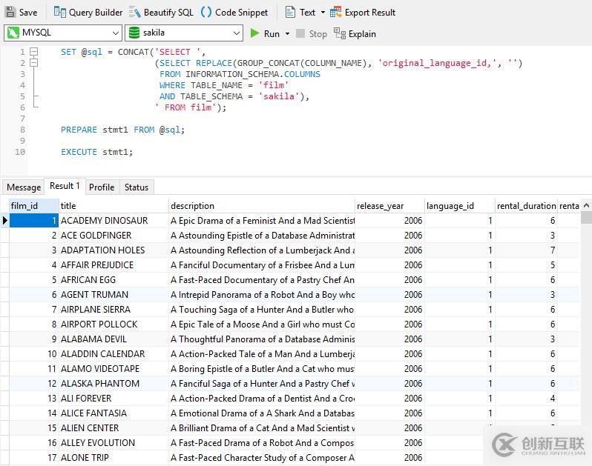
Task: Click the scroll up arrow of results grid
Action: (x=586, y=205)
